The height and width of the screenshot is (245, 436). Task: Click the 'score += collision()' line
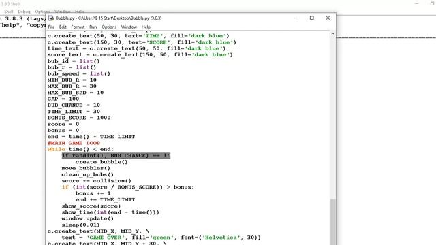coord(97,181)
